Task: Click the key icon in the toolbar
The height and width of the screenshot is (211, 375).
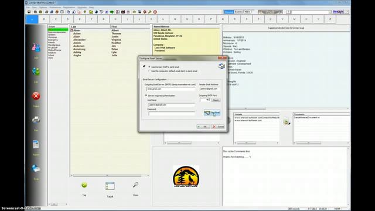Action: (x=150, y=12)
